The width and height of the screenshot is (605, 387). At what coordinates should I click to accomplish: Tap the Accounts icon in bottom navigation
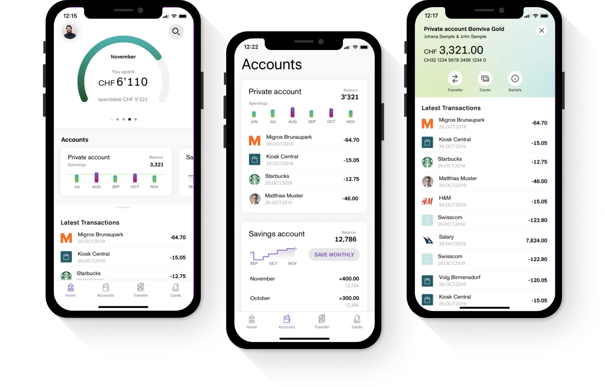tap(106, 290)
